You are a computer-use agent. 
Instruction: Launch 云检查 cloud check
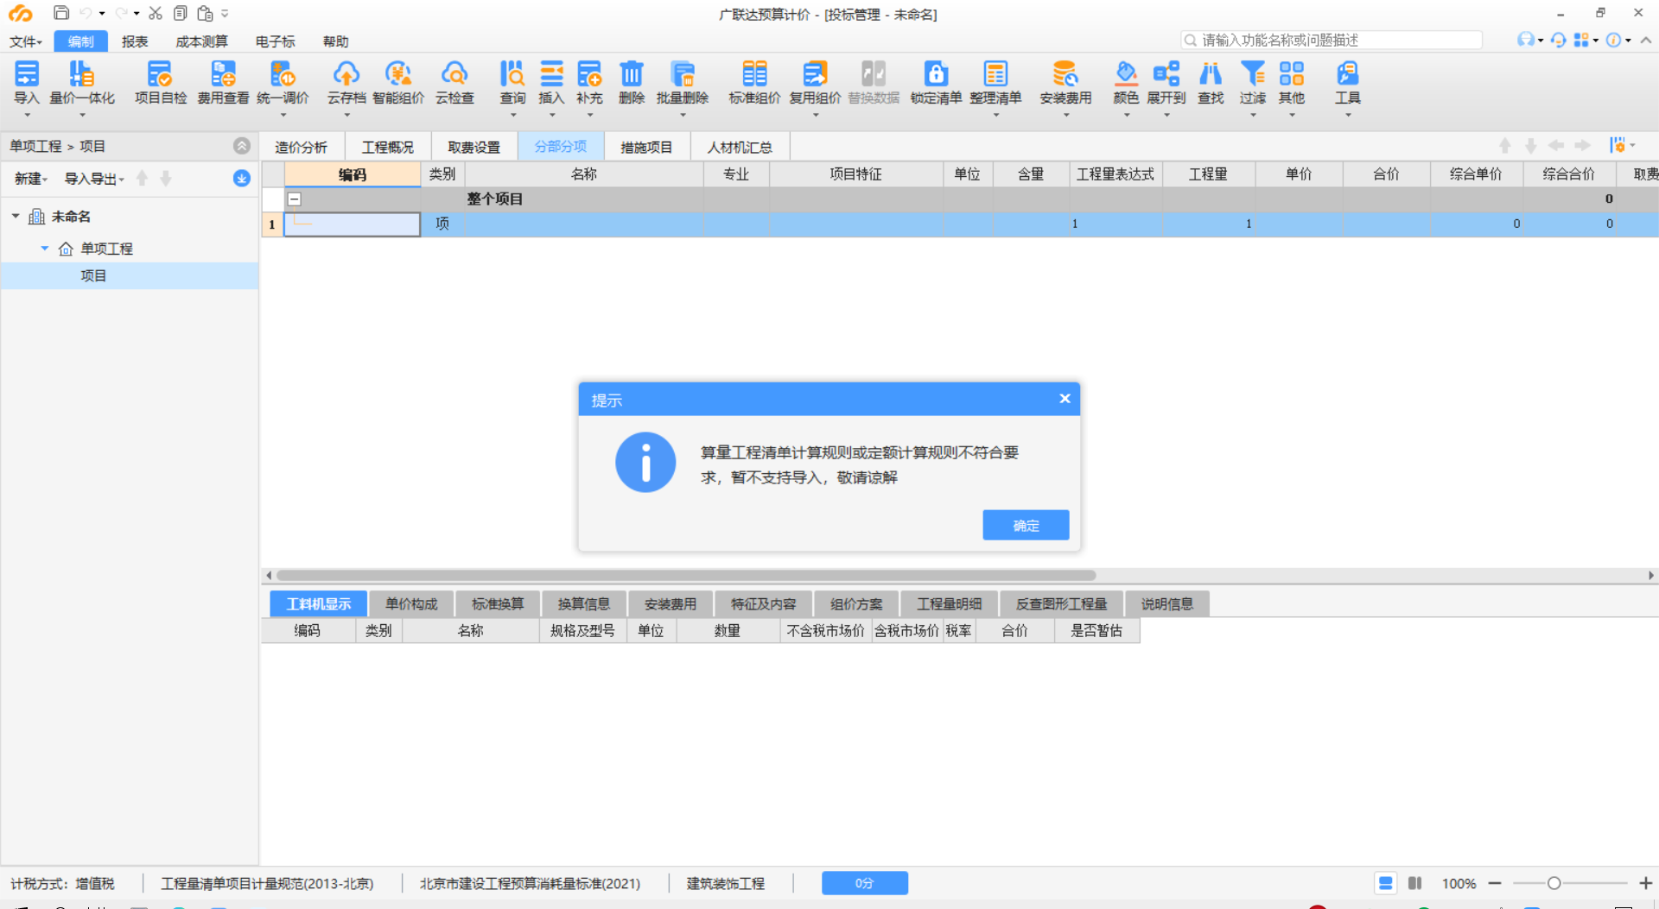tap(454, 84)
